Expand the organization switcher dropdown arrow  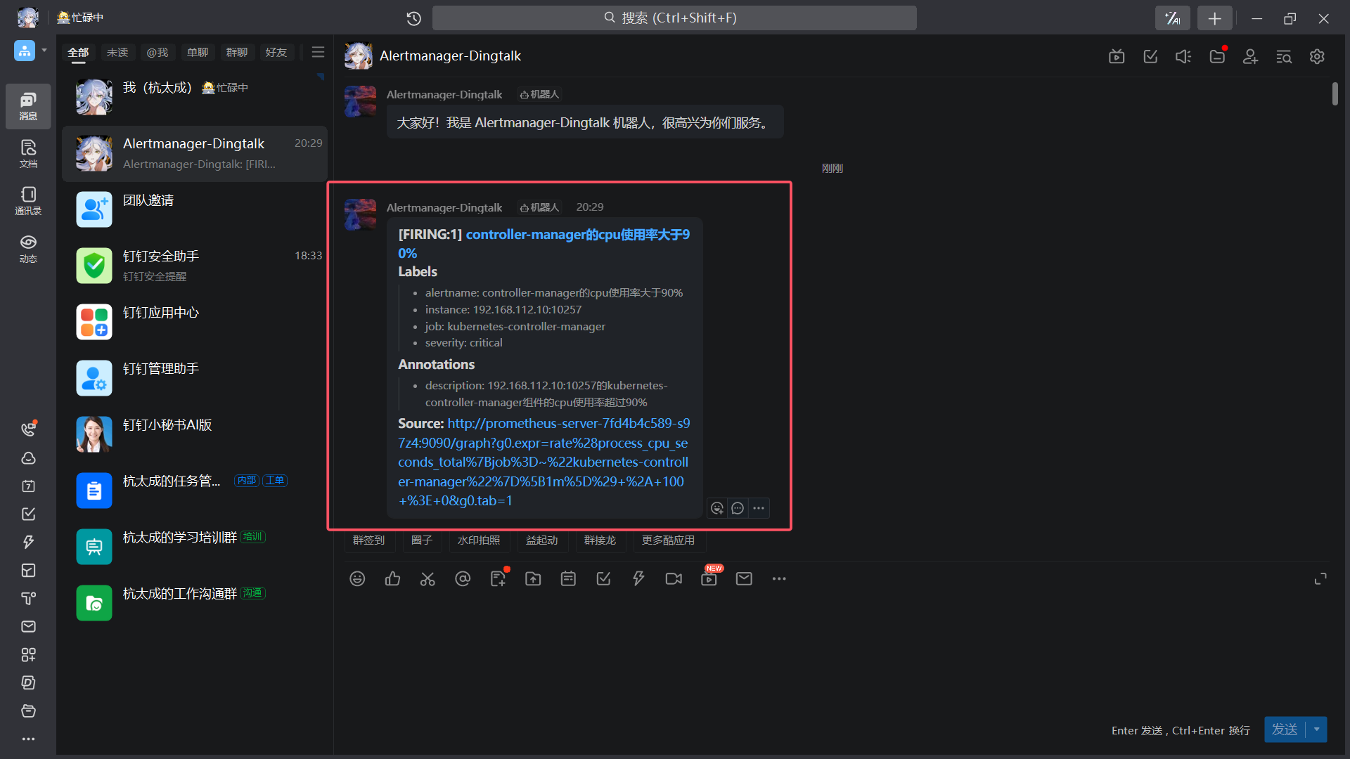44,51
